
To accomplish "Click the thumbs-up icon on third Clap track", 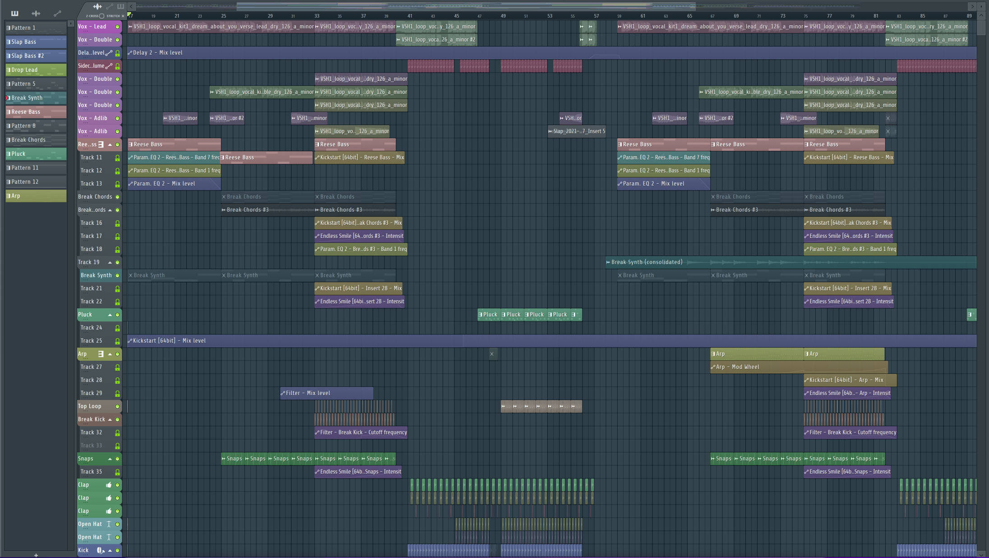I will tap(109, 511).
